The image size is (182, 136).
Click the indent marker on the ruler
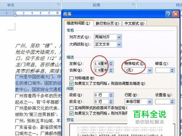click(x=15, y=13)
